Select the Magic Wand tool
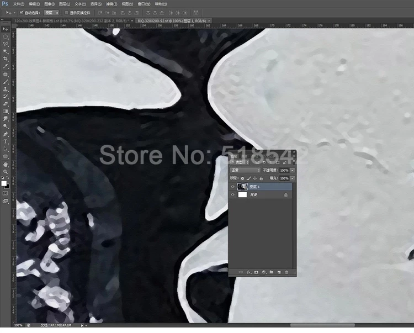Screen dimensions: 414x333 point(6,51)
